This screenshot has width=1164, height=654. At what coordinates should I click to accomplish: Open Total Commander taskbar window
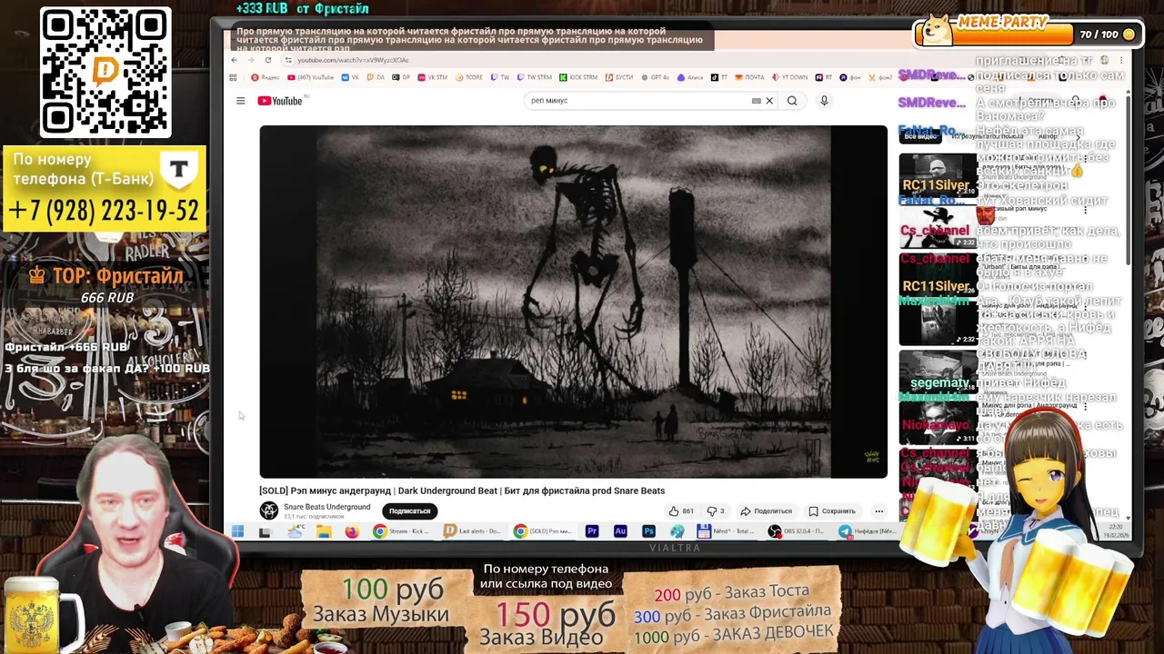click(724, 531)
